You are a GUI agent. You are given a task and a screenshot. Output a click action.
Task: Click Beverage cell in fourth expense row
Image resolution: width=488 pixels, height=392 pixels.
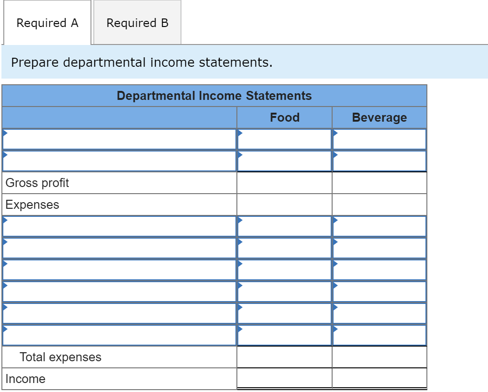click(x=380, y=292)
